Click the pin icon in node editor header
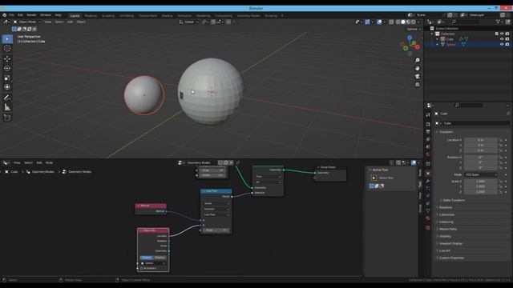 238,162
